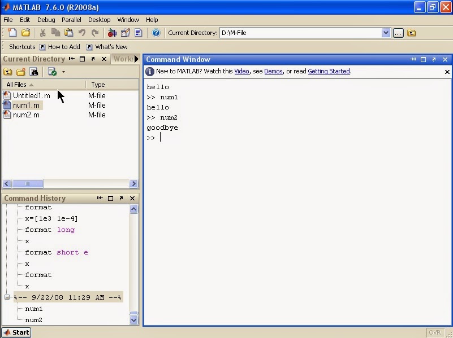Dock the Current Directory panel
Image resolution: width=453 pixels, height=338 pixels.
pos(72,59)
